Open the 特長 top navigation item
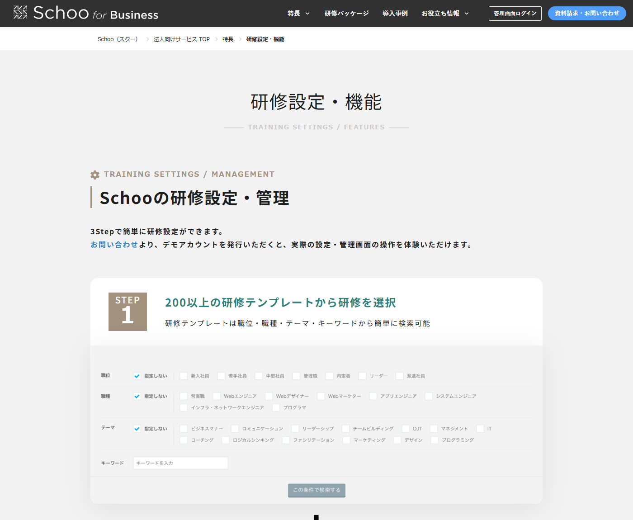This screenshot has width=633, height=520. (294, 14)
